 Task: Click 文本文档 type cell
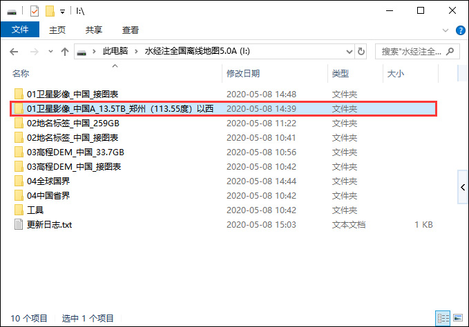pos(348,225)
